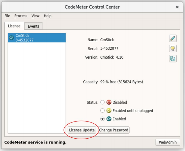The height and width of the screenshot is (151, 185).
Task: Click the yellow Enabled until unplugged icon
Action: click(109, 111)
